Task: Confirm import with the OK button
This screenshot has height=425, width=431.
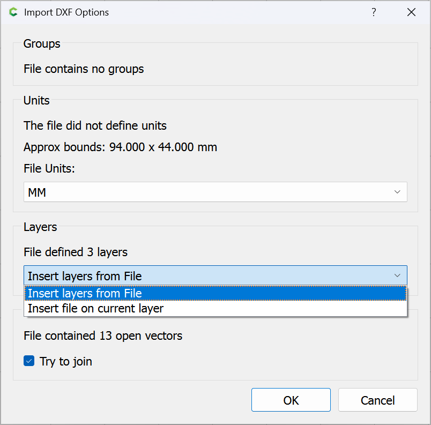Action: point(291,400)
